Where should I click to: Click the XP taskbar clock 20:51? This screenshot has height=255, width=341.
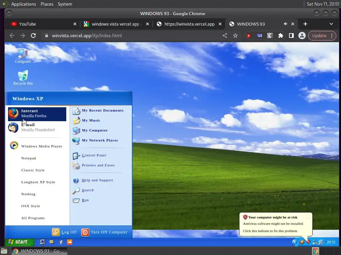(x=331, y=242)
